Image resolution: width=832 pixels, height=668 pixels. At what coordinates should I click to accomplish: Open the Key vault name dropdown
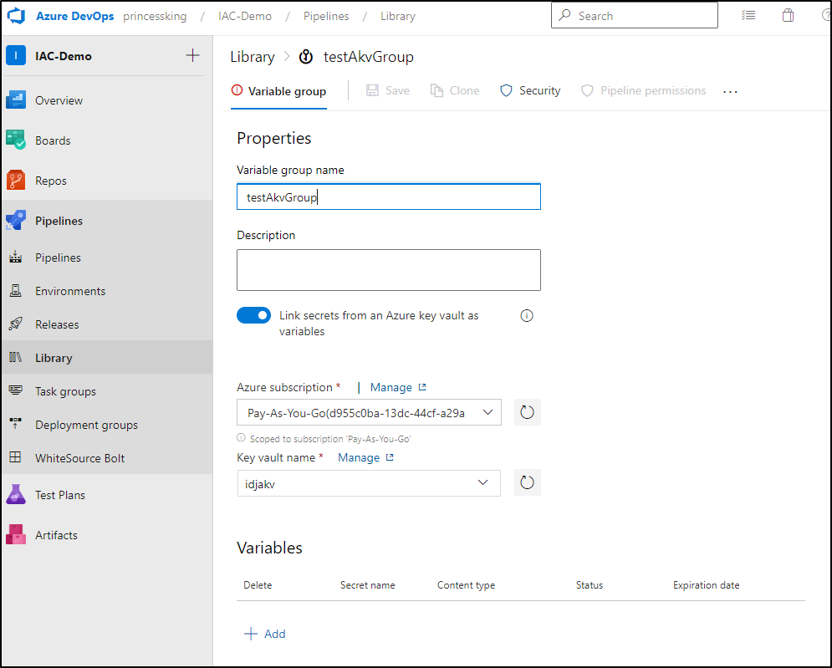(369, 483)
